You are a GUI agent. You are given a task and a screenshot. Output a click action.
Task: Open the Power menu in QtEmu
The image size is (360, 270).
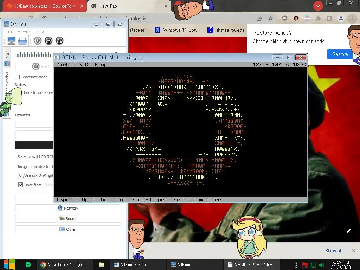pyautogui.click(x=24, y=31)
